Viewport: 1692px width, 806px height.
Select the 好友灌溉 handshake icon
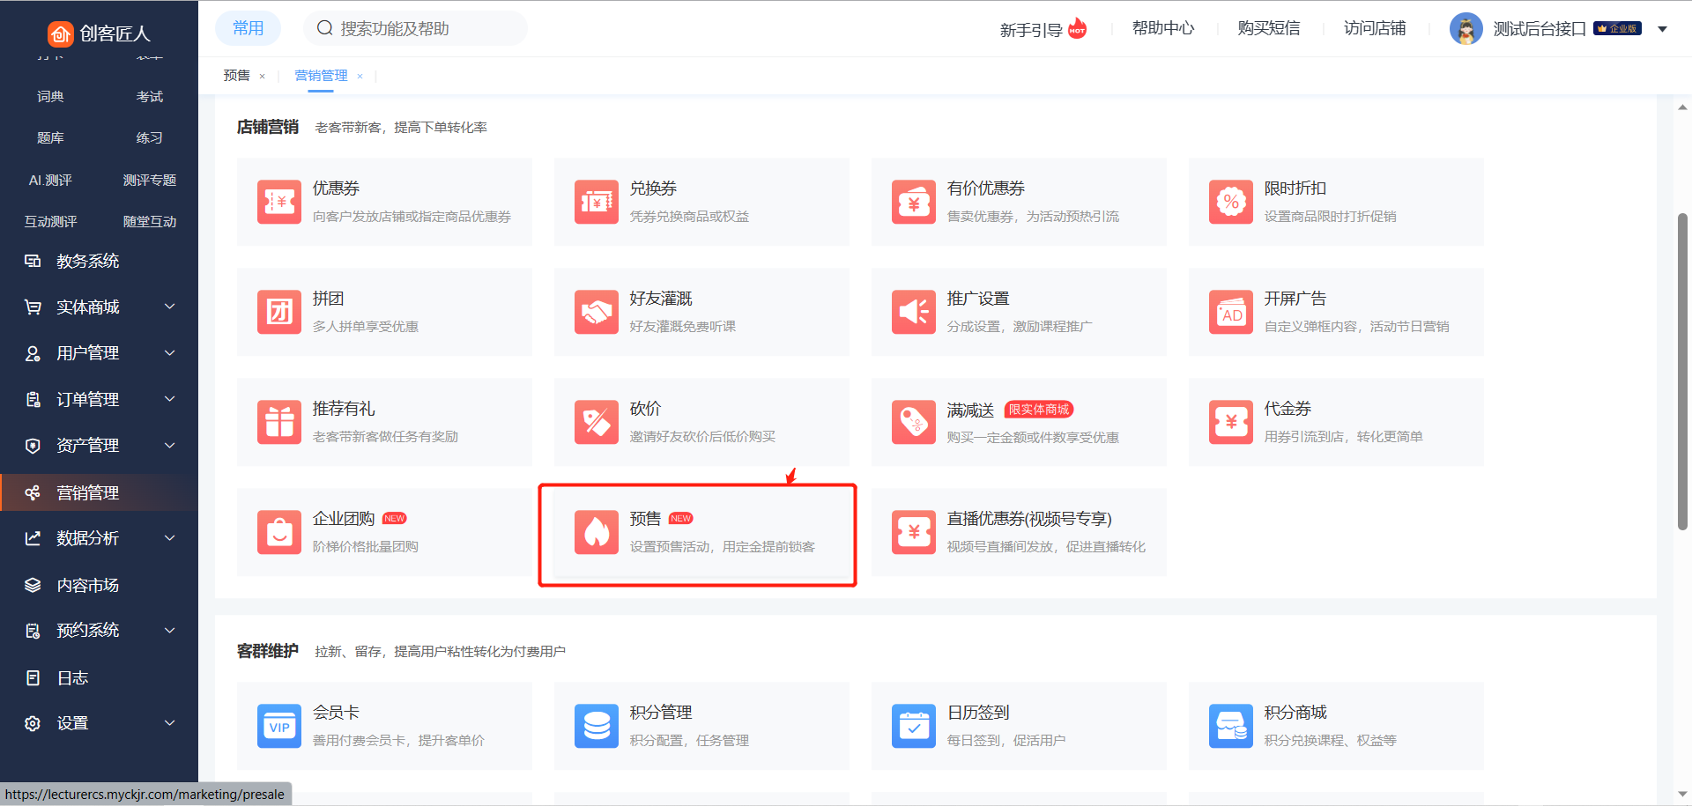pos(596,312)
